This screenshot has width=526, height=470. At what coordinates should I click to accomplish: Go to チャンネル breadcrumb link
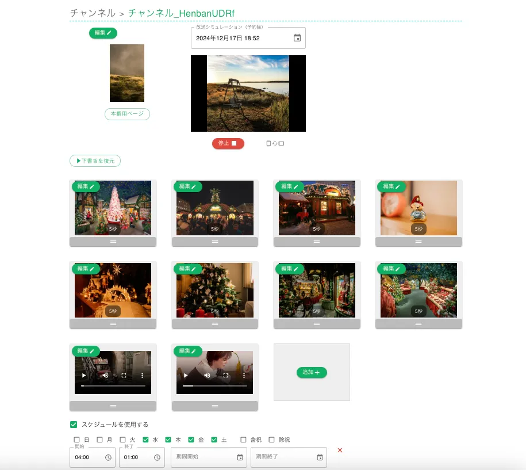(93, 13)
